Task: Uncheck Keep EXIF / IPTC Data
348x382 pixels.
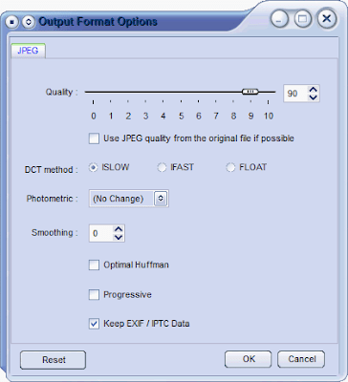Action: (x=94, y=324)
